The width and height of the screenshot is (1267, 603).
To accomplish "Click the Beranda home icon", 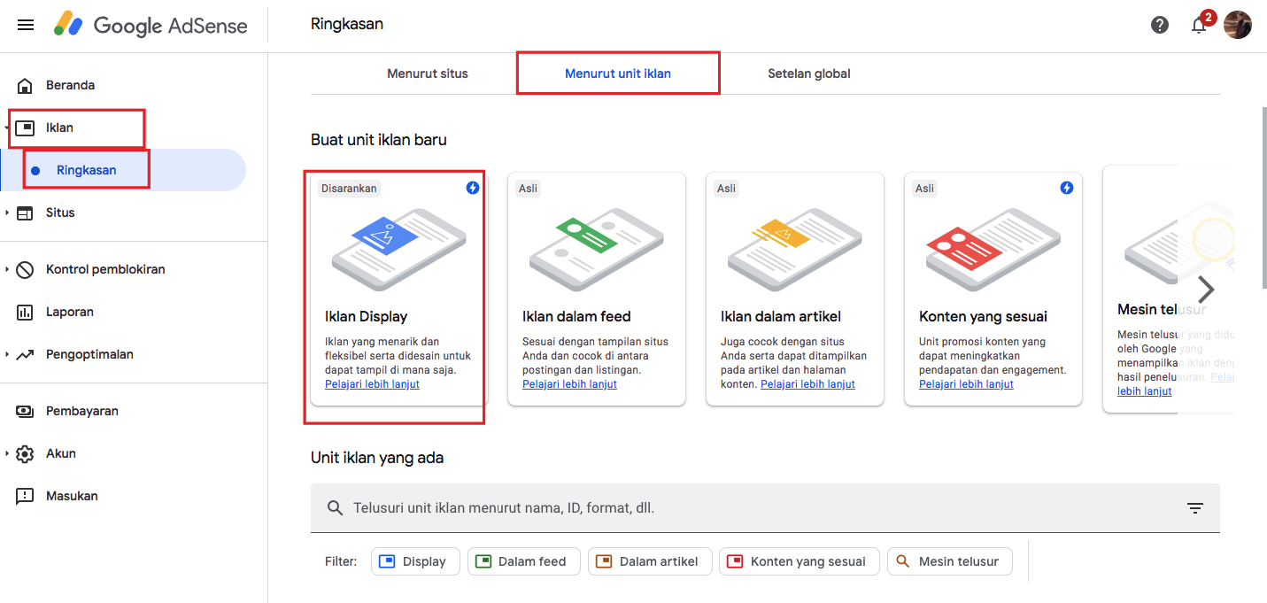I will 25,86.
